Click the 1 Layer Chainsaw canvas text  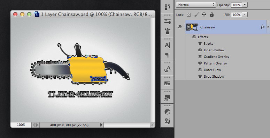tap(80, 94)
